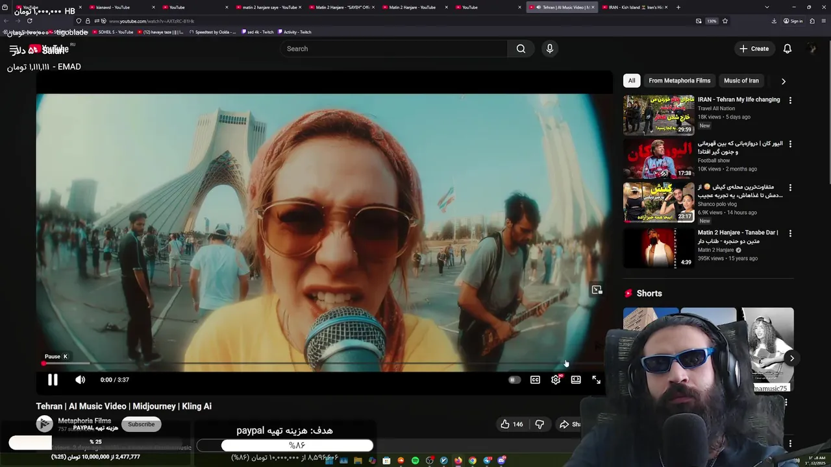Select the All filter chip
Screen dimensions: 831x467
(632, 80)
